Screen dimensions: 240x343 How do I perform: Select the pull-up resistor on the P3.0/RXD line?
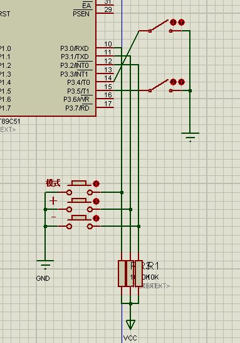pos(122,273)
